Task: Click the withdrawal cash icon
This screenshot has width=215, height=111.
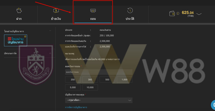Action: pos(93,10)
